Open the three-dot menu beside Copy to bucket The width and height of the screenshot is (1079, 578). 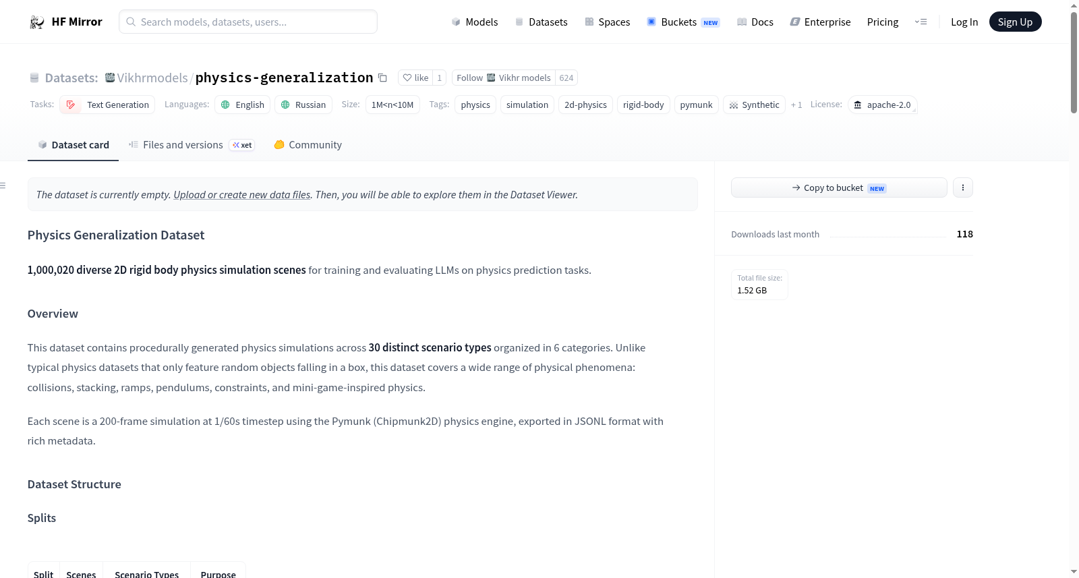click(x=962, y=187)
